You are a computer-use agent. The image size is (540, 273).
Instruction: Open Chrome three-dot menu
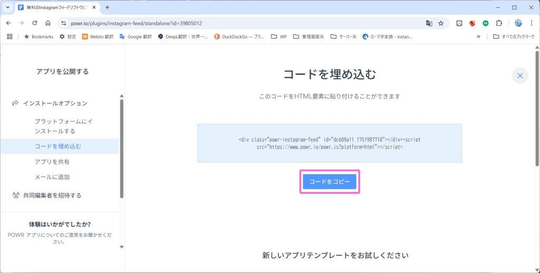pyautogui.click(x=532, y=23)
